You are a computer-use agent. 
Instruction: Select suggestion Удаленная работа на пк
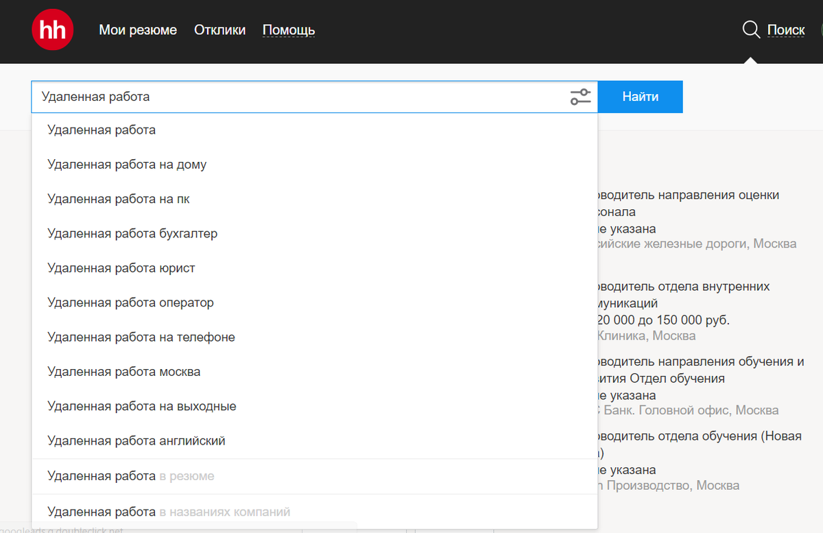314,199
